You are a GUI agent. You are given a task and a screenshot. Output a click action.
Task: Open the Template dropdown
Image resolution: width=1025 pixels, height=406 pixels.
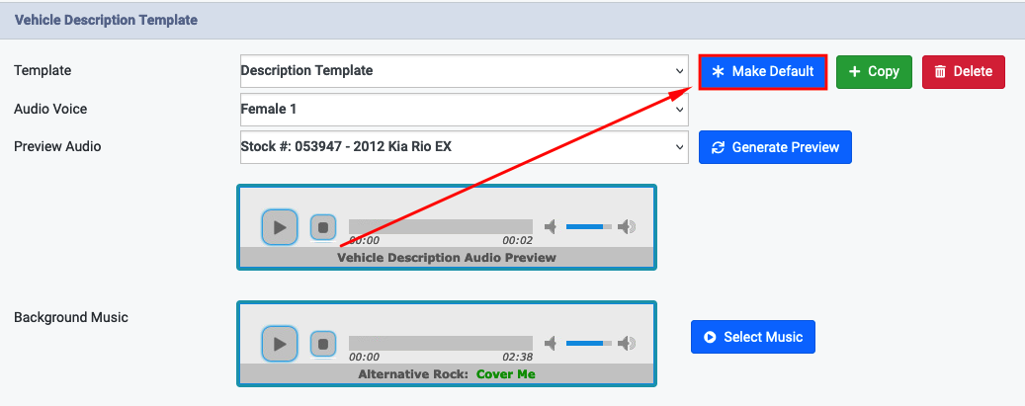(465, 70)
